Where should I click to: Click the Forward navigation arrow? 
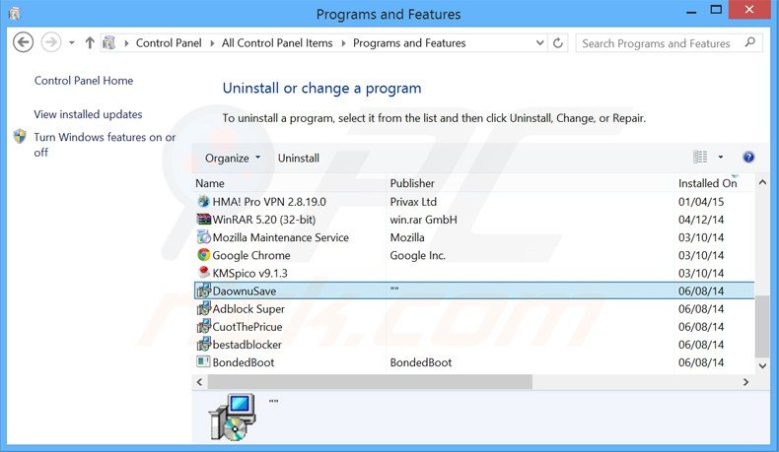click(x=50, y=42)
